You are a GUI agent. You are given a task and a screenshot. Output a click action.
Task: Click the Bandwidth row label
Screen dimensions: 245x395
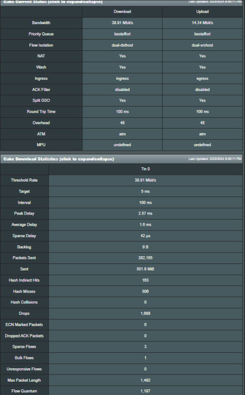point(41,23)
